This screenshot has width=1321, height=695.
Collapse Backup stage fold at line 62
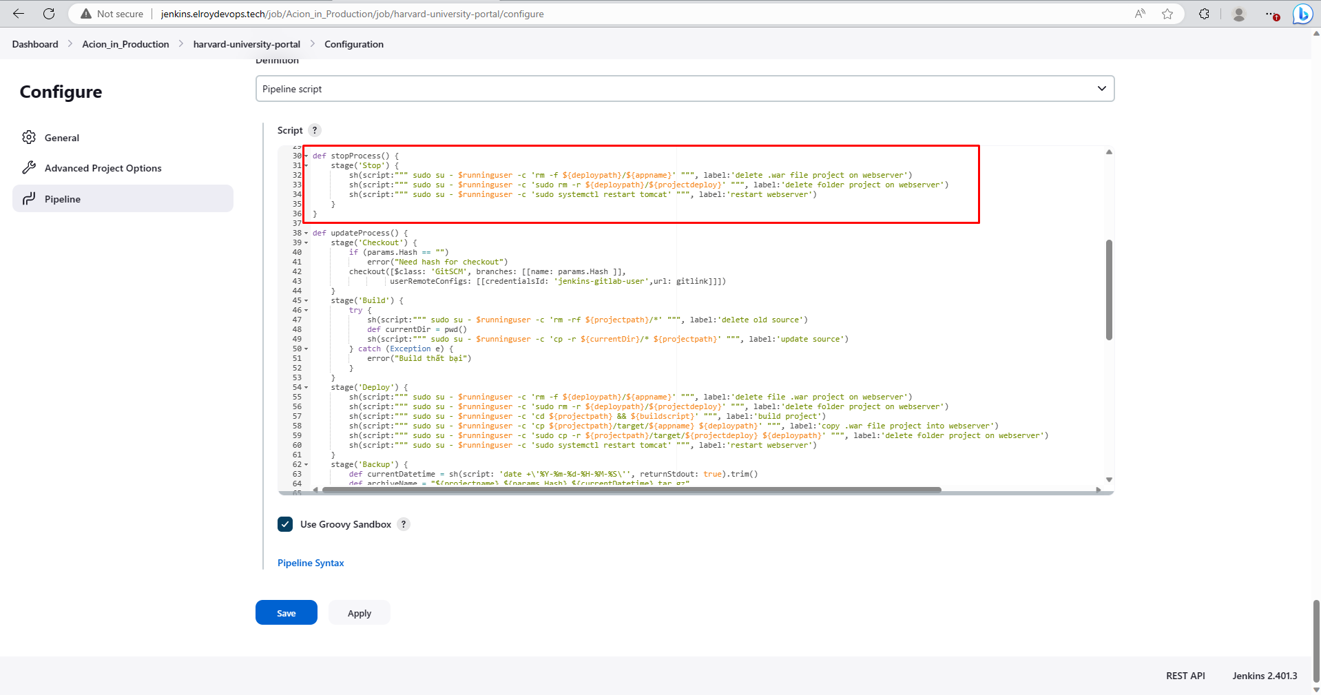pos(306,465)
